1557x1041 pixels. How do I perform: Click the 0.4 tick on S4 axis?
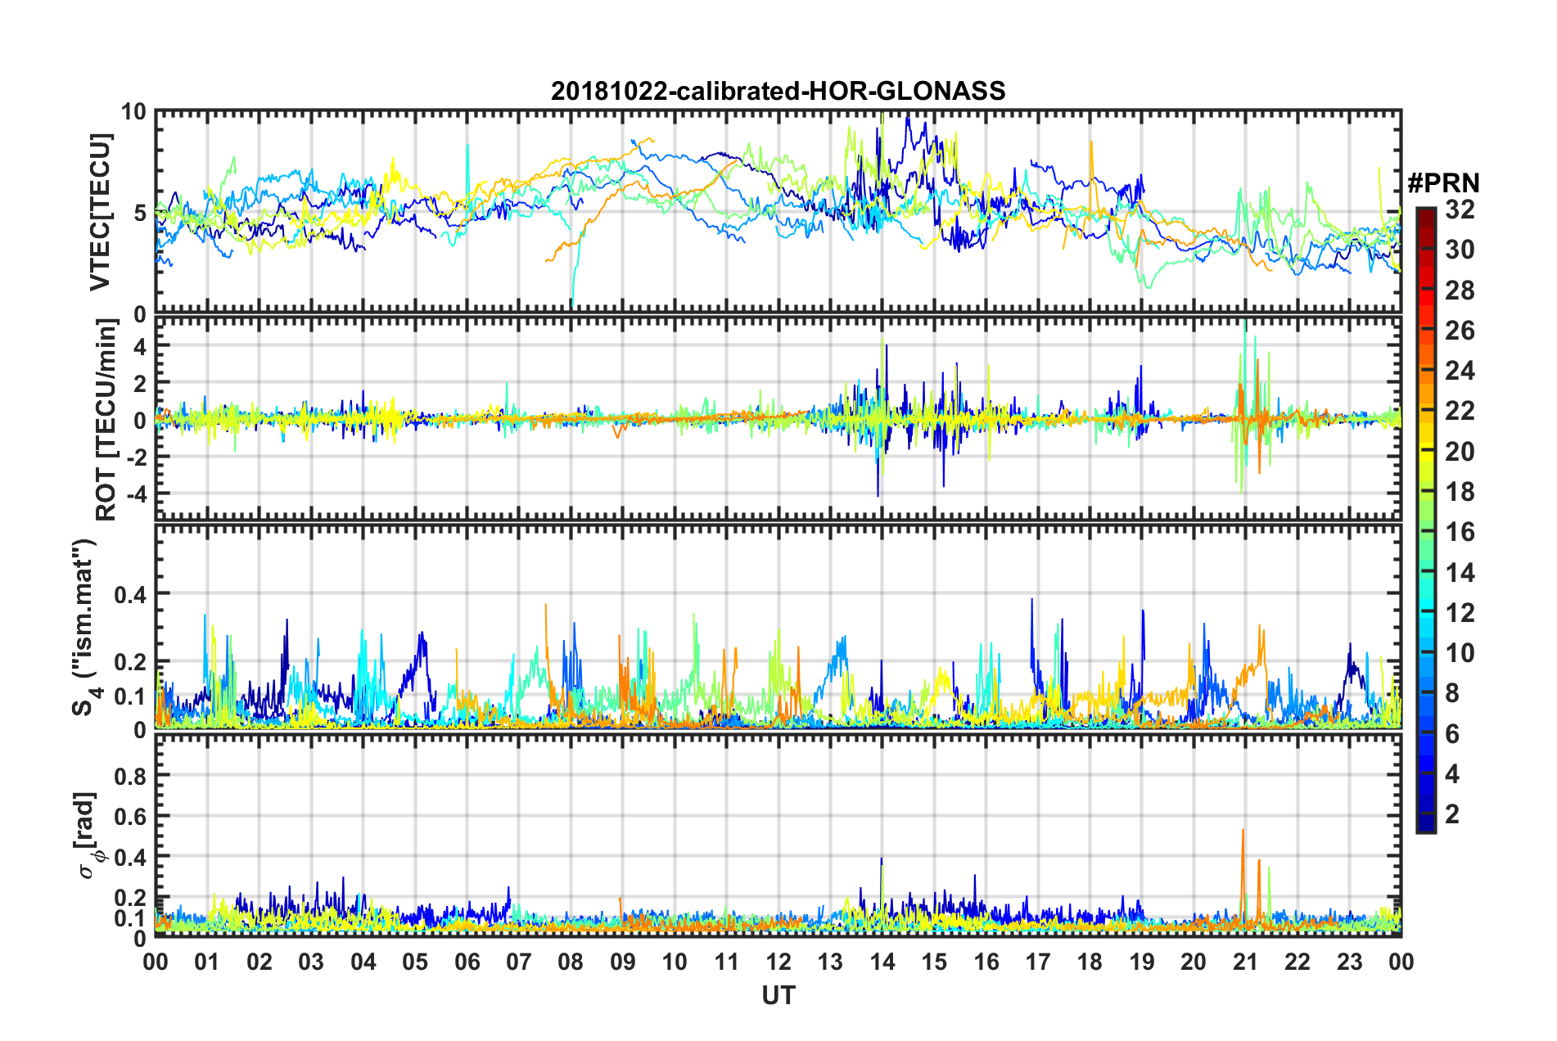(130, 595)
